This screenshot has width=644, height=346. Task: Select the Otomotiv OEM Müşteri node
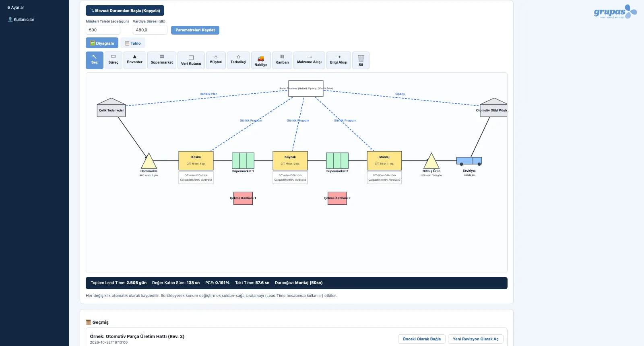coord(493,108)
